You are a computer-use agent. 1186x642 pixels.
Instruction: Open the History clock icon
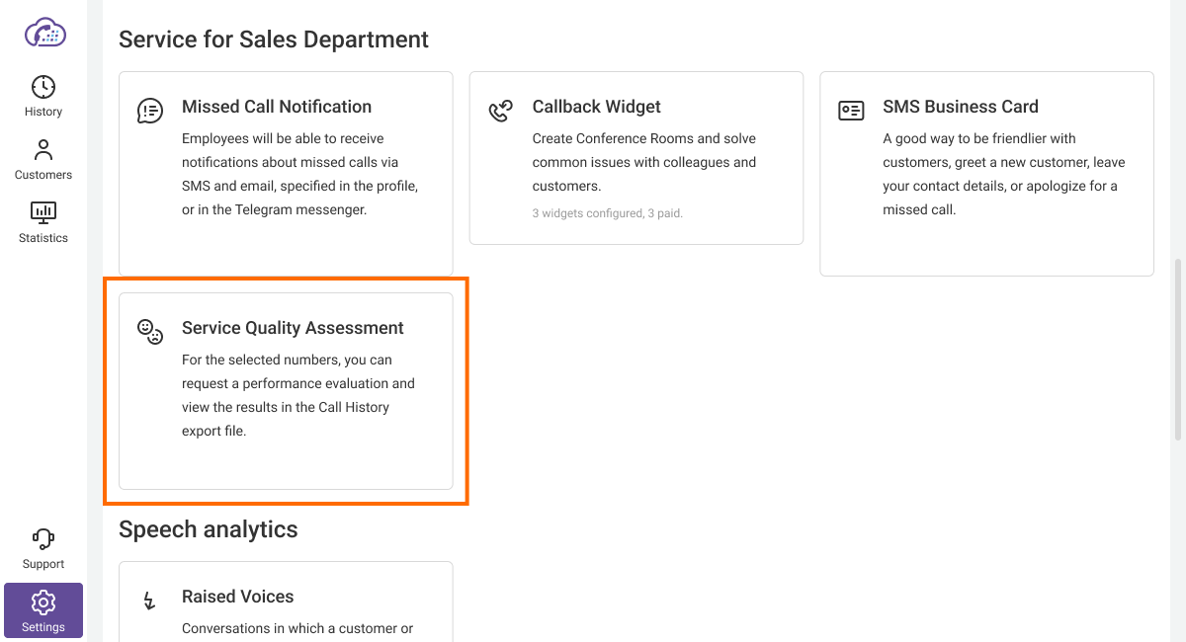(43, 87)
